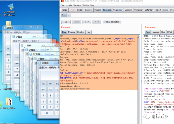Open the Help menu
The width and height of the screenshot is (174, 124).
92,5
